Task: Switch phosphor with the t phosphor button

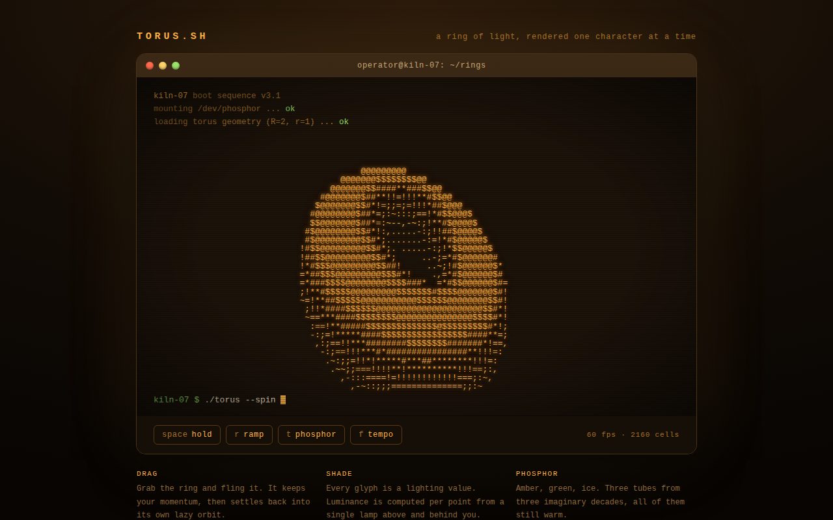Action: point(311,435)
